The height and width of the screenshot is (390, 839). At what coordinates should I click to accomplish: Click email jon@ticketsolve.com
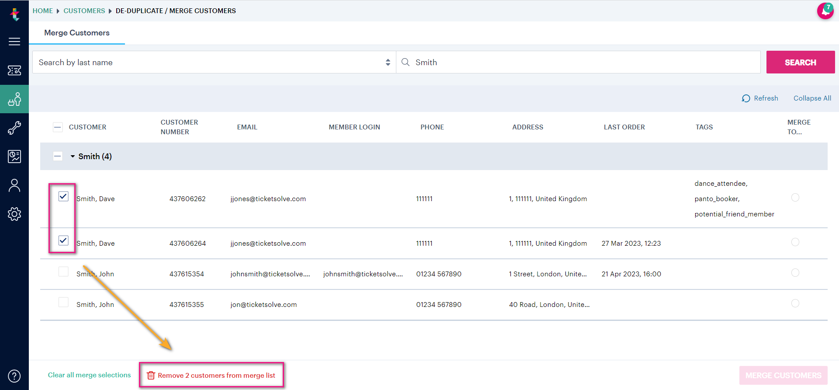263,305
